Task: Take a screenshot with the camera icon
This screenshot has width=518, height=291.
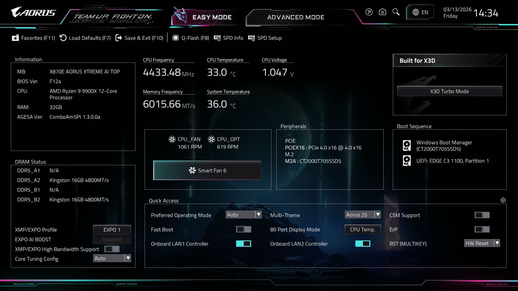Action: click(x=382, y=12)
